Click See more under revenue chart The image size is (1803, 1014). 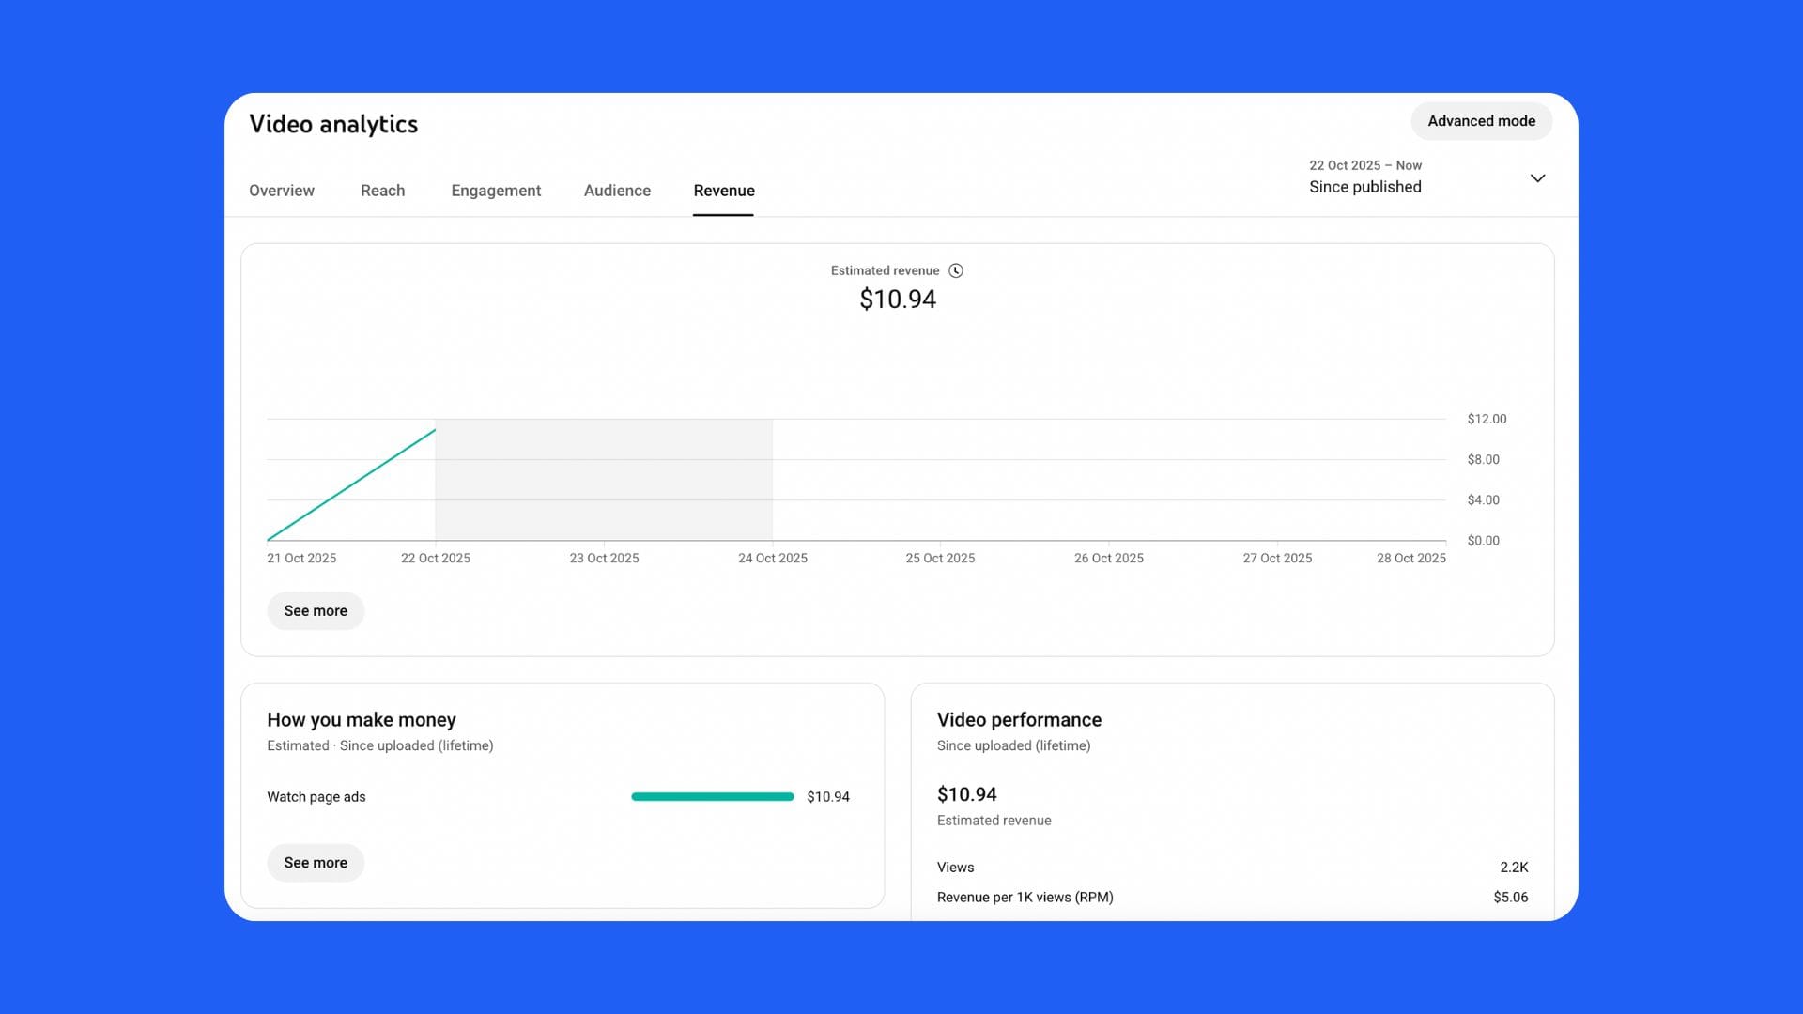(x=316, y=611)
